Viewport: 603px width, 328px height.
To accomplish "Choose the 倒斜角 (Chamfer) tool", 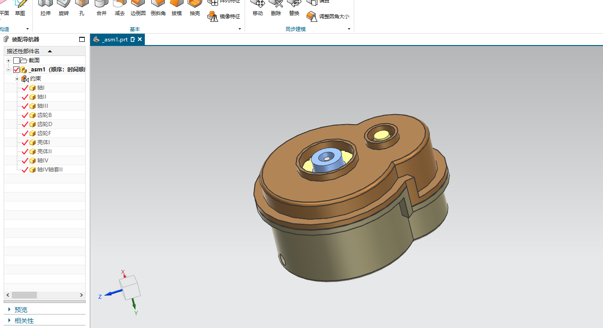I will click(x=158, y=8).
